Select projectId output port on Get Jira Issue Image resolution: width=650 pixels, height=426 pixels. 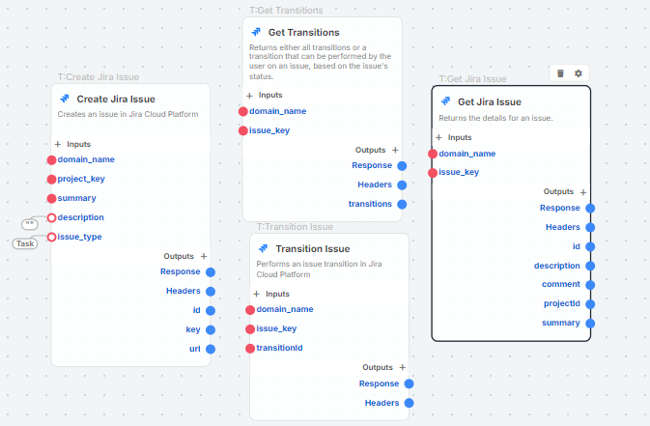590,304
